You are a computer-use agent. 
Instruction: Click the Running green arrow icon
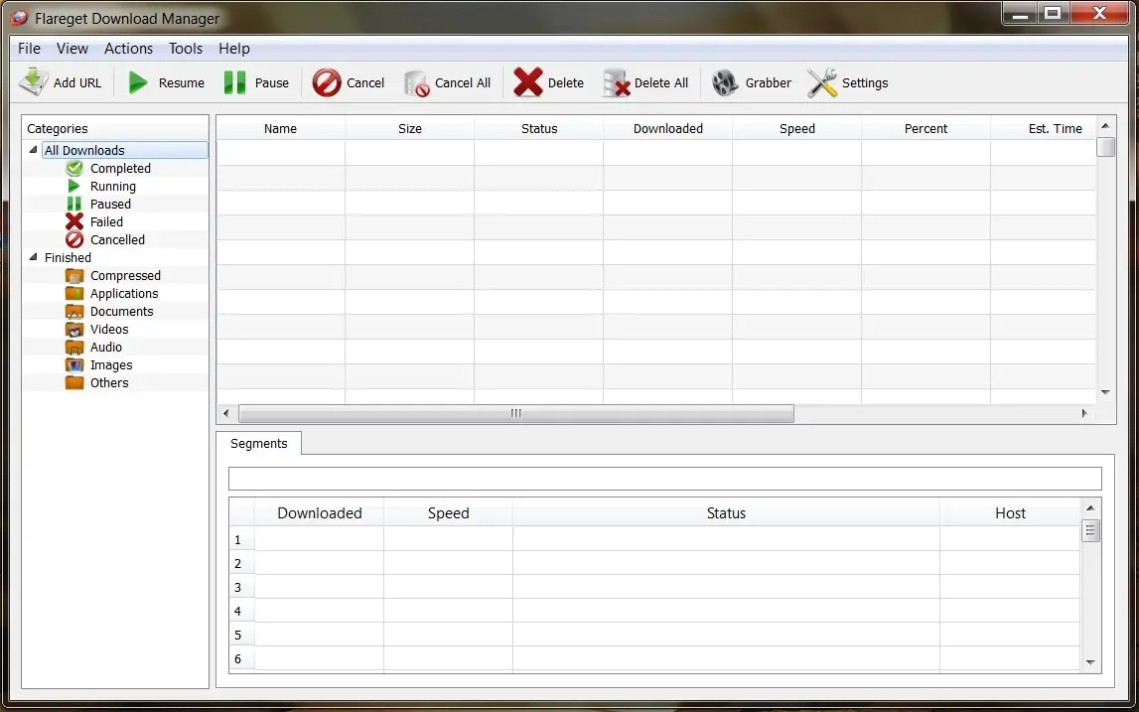pyautogui.click(x=74, y=186)
